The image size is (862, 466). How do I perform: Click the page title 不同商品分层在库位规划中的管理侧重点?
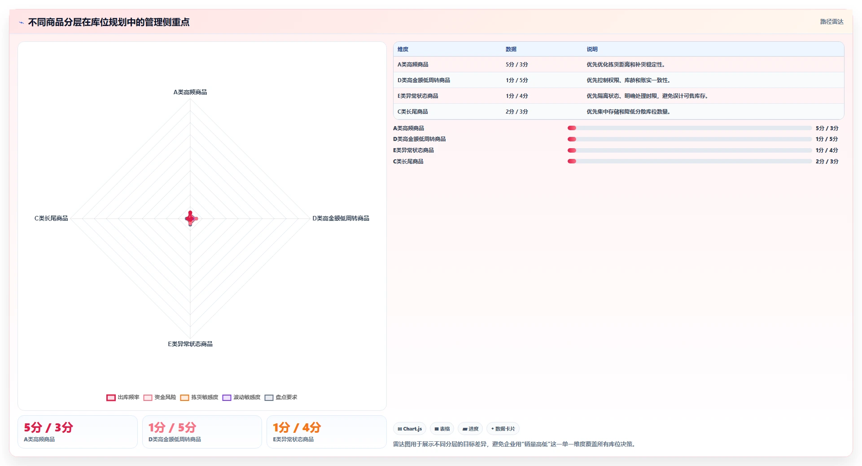pyautogui.click(x=109, y=22)
